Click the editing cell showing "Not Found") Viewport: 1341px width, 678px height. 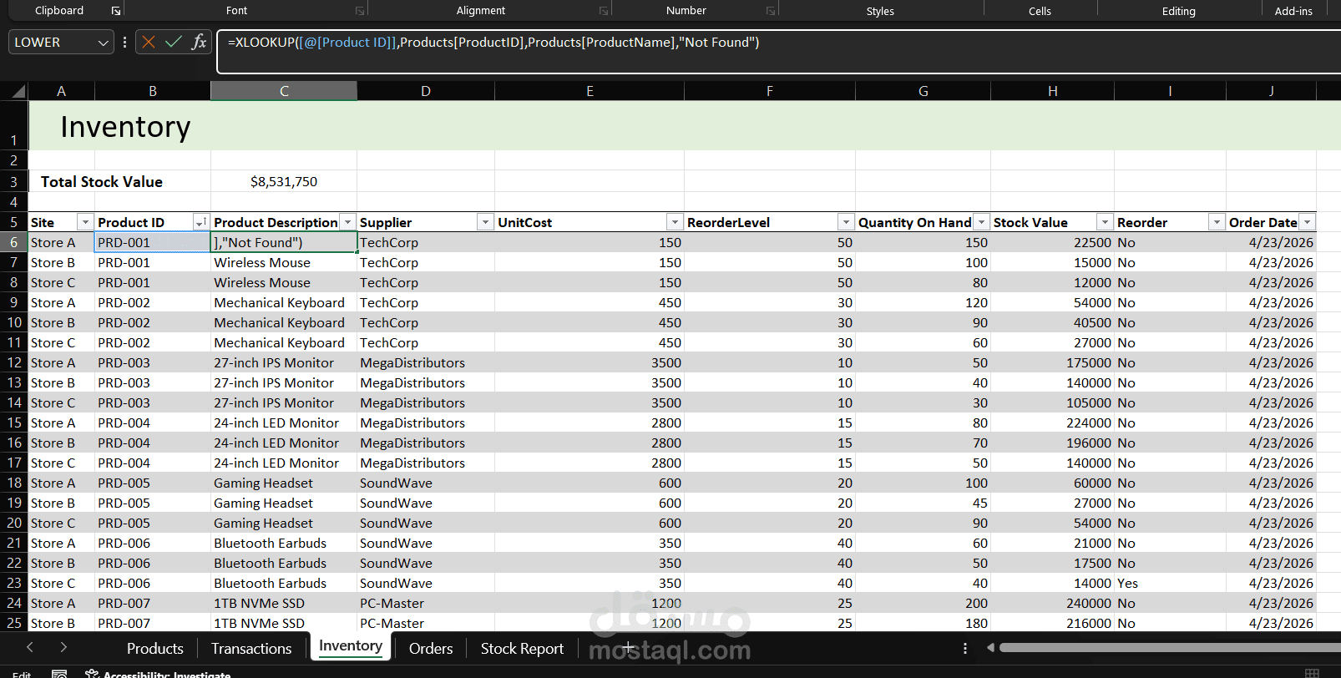pos(284,242)
